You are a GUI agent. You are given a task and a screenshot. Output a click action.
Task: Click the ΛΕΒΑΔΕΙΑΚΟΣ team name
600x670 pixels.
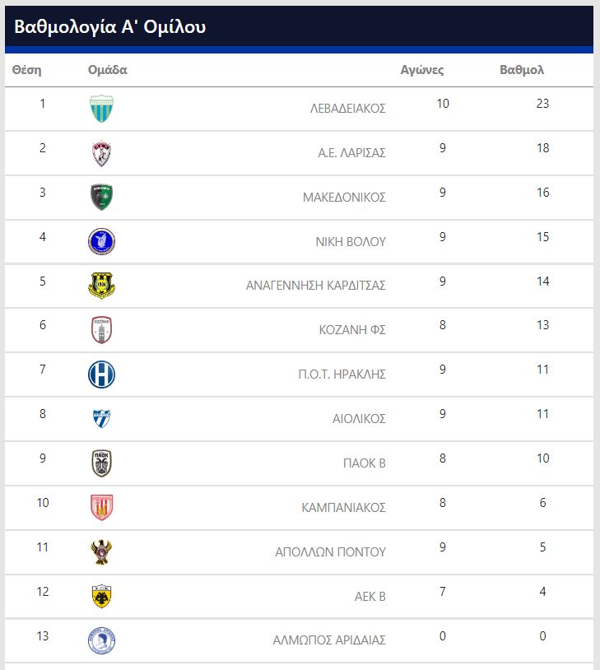click(x=348, y=109)
